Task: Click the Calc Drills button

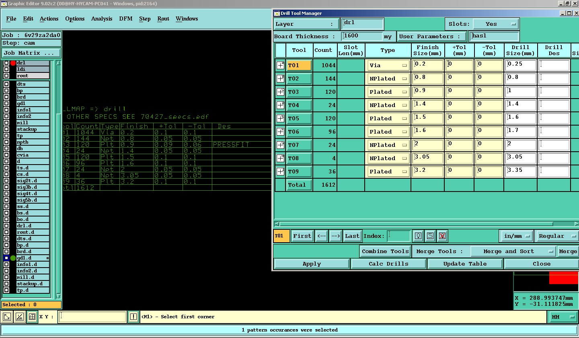Action: point(388,264)
